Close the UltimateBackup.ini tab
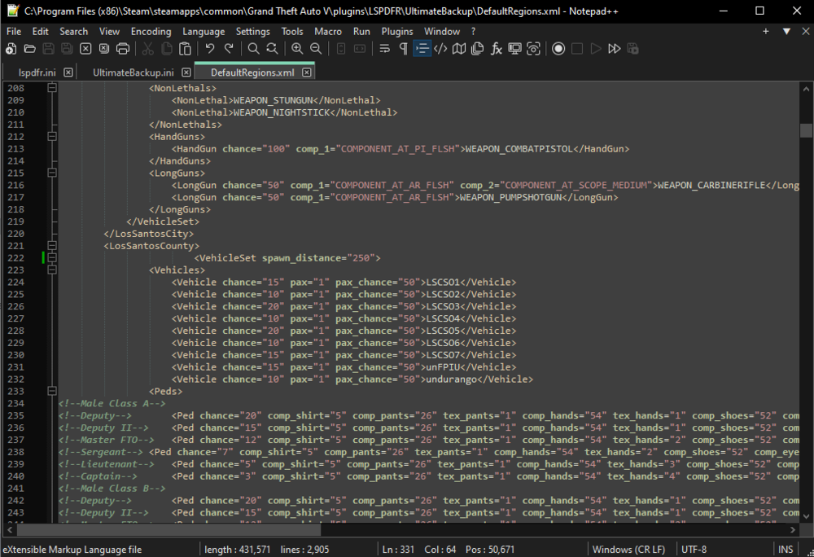Viewport: 814px width, 557px height. [x=186, y=72]
